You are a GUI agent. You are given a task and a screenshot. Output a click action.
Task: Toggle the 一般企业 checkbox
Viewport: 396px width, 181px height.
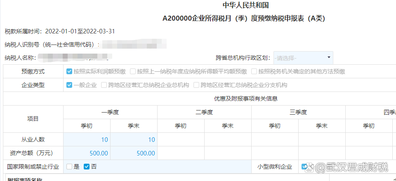pos(69,85)
